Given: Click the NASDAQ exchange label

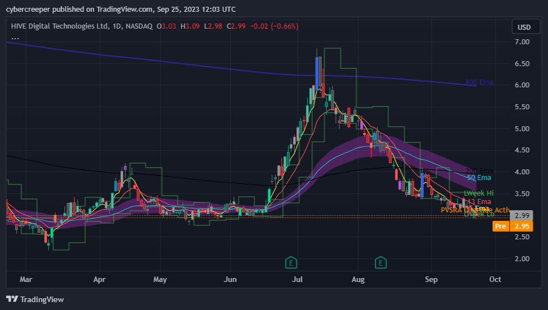Looking at the screenshot, I should click(x=139, y=26).
